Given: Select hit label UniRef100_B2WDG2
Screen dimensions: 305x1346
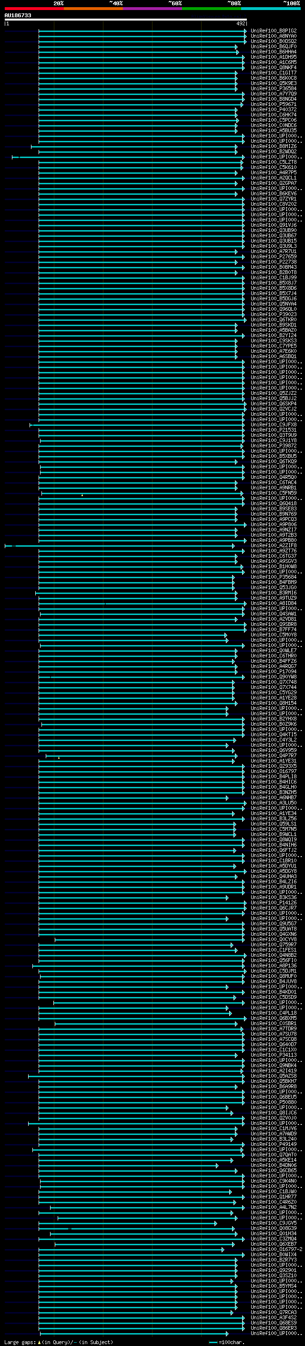Looking at the screenshot, I should 274,151.
